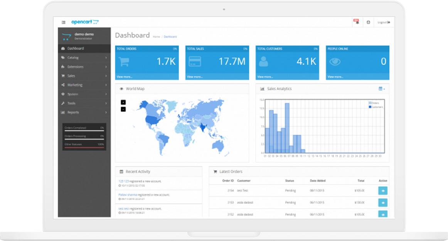Click the Home breadcrumb link
This screenshot has width=448, height=241.
pos(156,37)
